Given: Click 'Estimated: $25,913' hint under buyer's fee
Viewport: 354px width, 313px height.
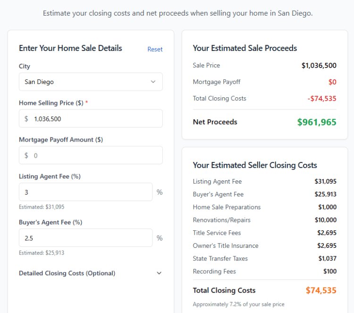Looking at the screenshot, I should coord(42,253).
